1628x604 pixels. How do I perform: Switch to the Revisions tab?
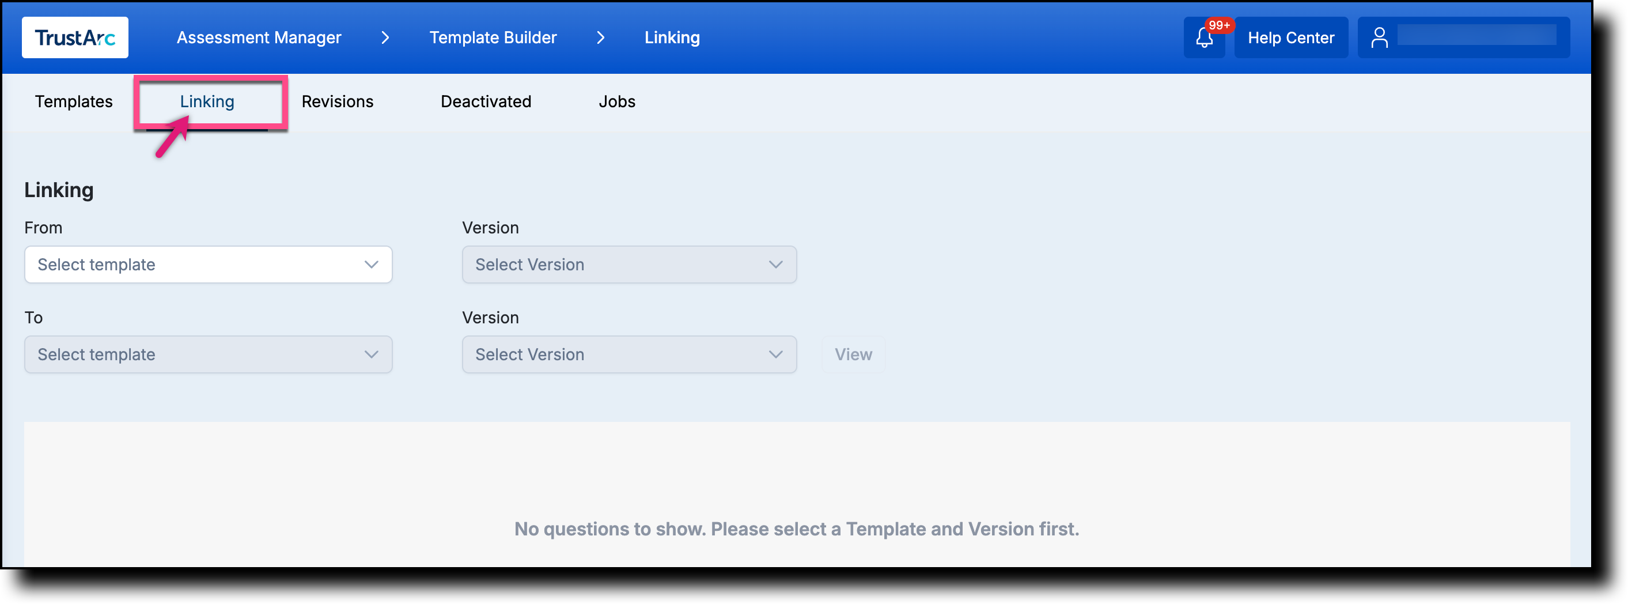point(338,101)
